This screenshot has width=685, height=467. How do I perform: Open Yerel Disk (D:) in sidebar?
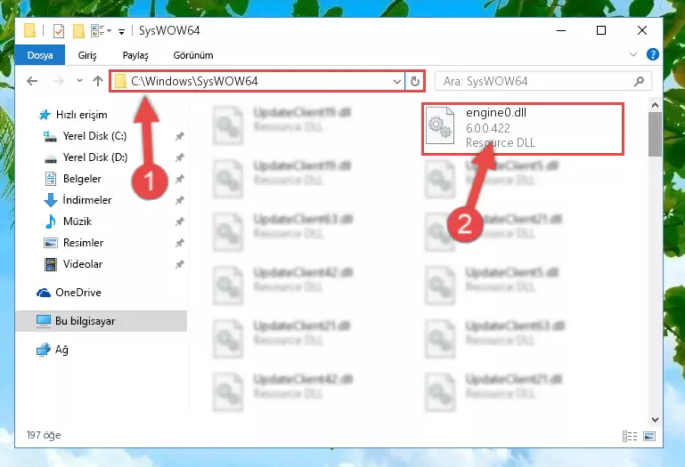(x=95, y=157)
